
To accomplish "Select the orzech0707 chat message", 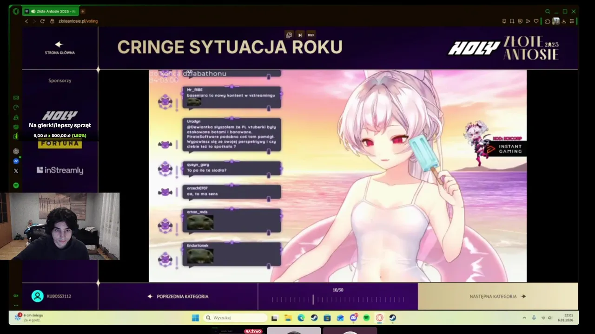I will (x=231, y=191).
